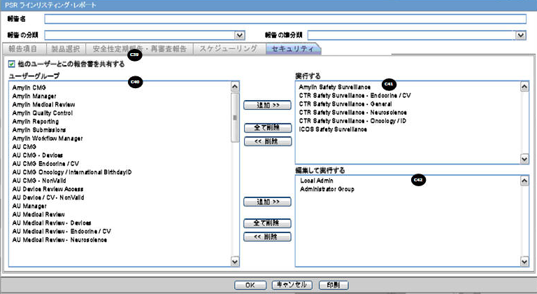Select AU Device Review Access entry
This screenshot has width=537, height=294.
tap(48, 190)
